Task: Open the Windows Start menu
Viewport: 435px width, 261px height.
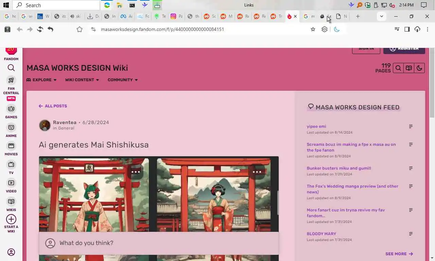Action: point(6,5)
